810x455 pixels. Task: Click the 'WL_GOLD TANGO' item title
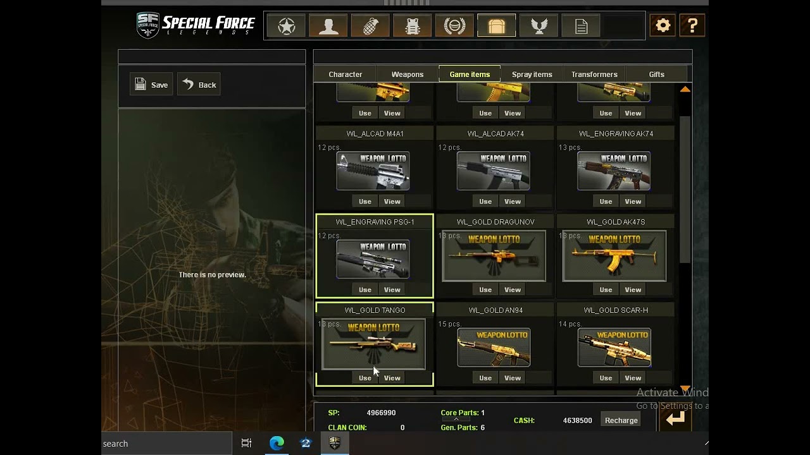click(375, 310)
